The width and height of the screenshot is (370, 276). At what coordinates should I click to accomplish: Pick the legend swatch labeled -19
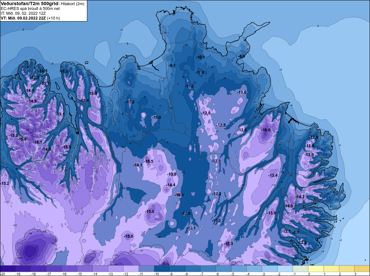coord(23,269)
